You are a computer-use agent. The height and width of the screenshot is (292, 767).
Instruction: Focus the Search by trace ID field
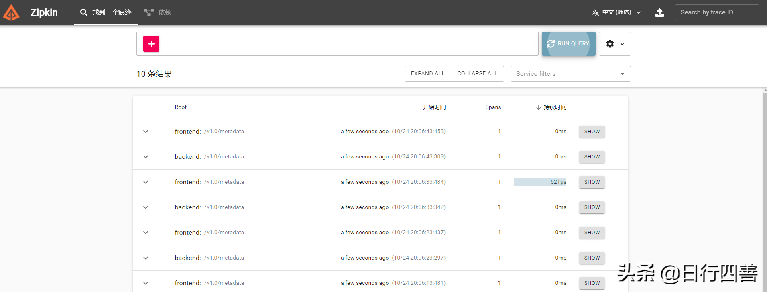click(x=717, y=12)
